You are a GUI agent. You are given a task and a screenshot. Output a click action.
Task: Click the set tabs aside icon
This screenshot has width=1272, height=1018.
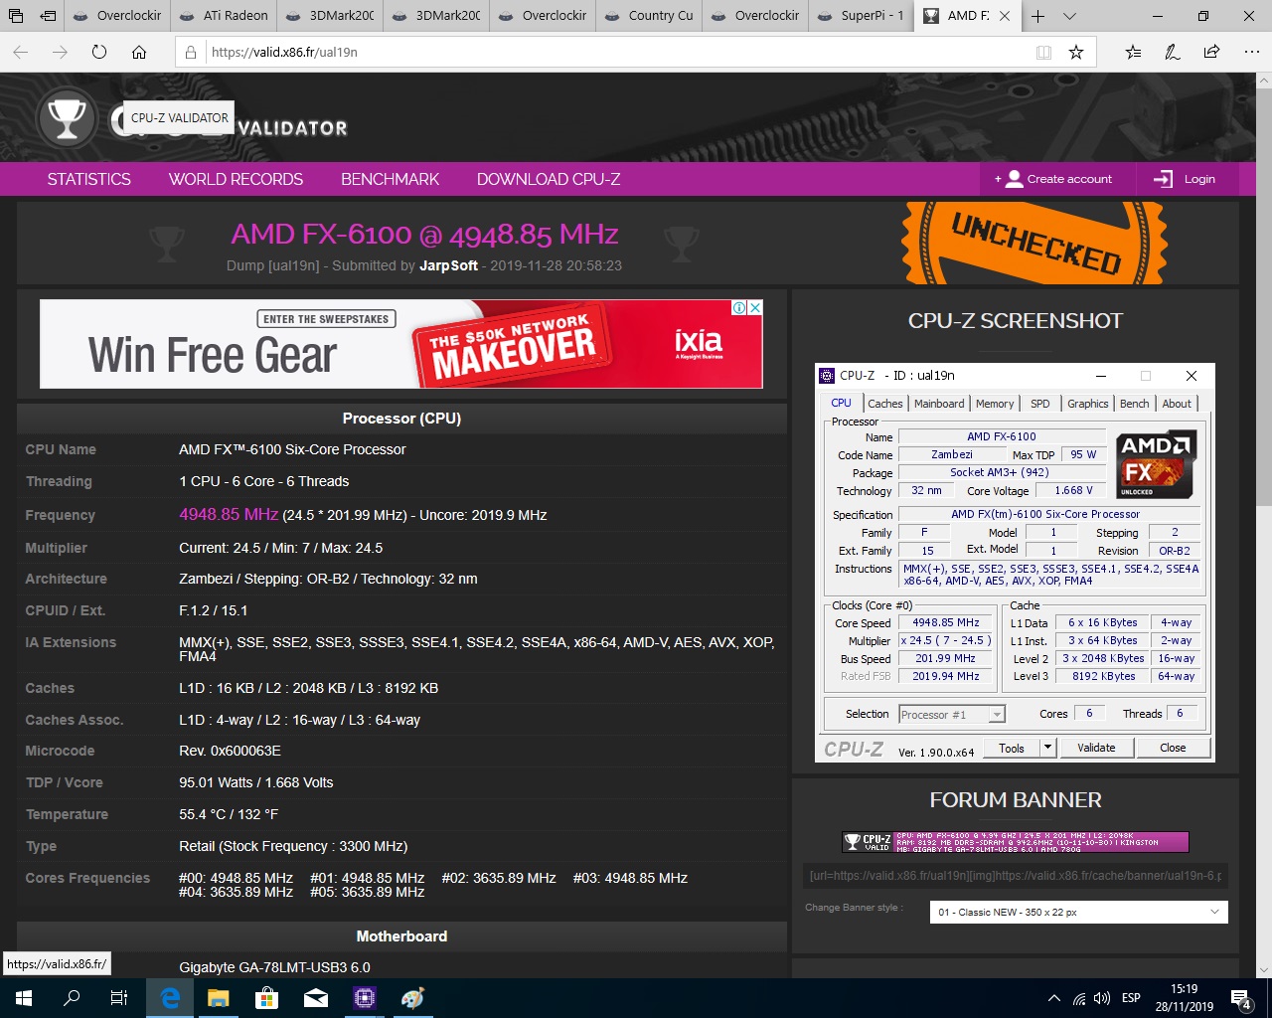coord(48,16)
